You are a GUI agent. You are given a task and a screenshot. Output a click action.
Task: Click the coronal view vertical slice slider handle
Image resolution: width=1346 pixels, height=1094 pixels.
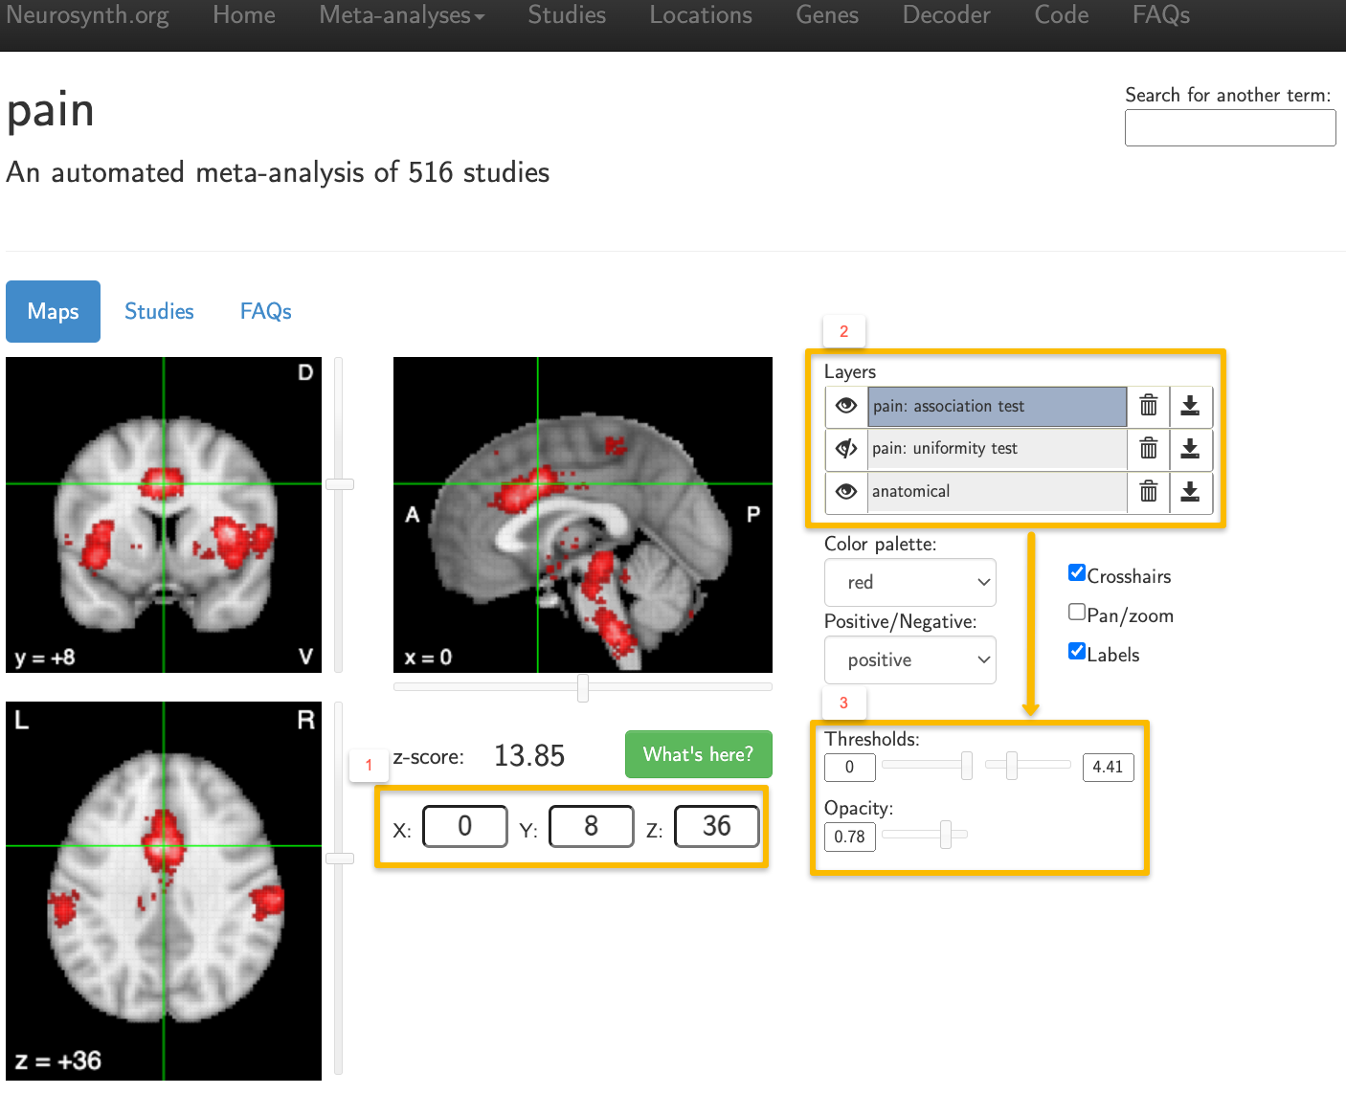tap(340, 484)
